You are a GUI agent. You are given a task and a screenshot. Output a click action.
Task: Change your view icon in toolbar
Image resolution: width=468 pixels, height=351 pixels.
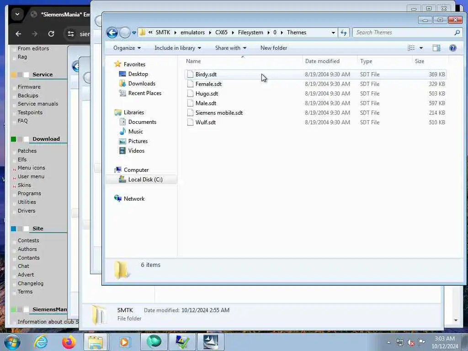[411, 48]
